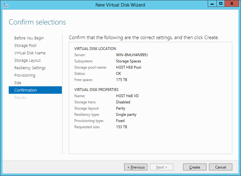Maximize the wizard window
The image size is (241, 176).
221,4
